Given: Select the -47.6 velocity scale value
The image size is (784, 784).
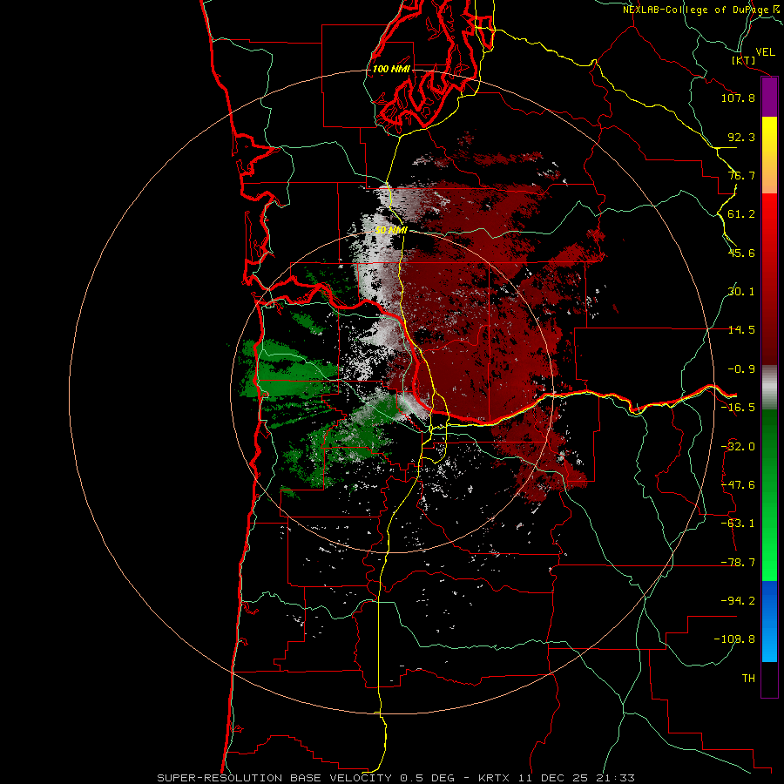Looking at the screenshot, I should click(738, 485).
